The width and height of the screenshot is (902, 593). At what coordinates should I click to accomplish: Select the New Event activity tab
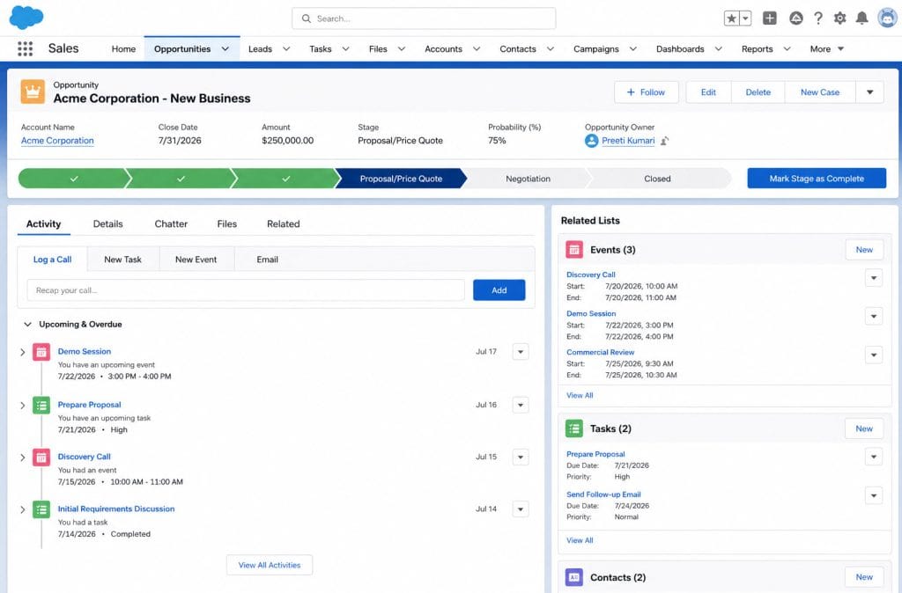click(196, 260)
